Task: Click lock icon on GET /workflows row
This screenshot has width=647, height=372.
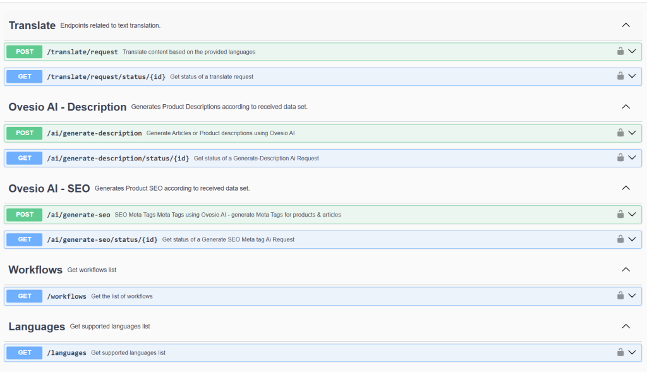Action: tap(620, 296)
